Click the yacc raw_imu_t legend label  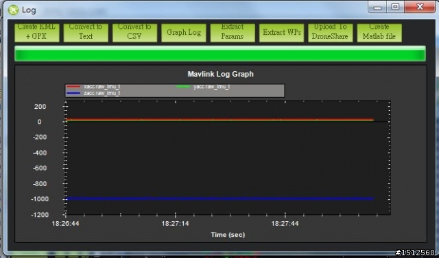pos(212,86)
